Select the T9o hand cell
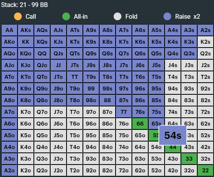Image resolution: width=214 pixels, height=177 pixels. pyautogui.click(x=75, y=88)
